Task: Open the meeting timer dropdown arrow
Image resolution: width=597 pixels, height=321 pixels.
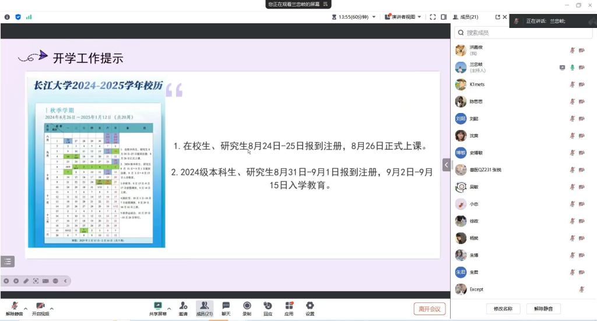Action: pyautogui.click(x=373, y=17)
